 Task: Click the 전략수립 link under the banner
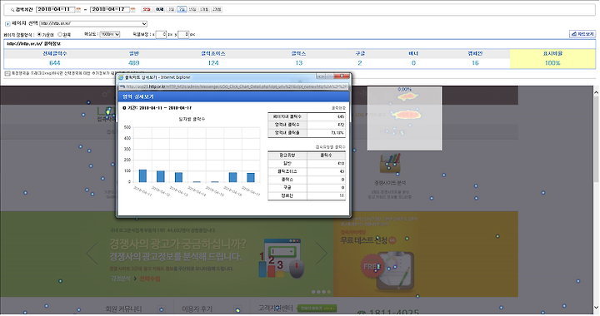pyautogui.click(x=150, y=279)
